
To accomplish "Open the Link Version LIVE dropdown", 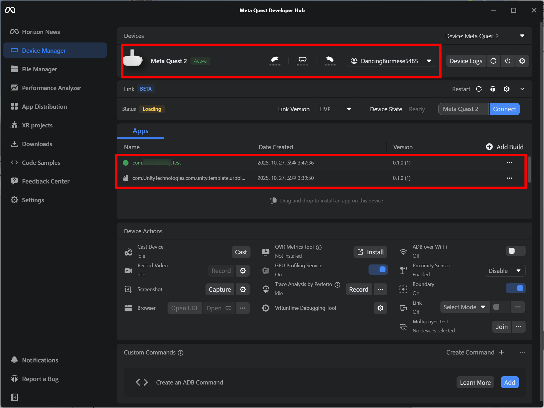I will click(336, 109).
